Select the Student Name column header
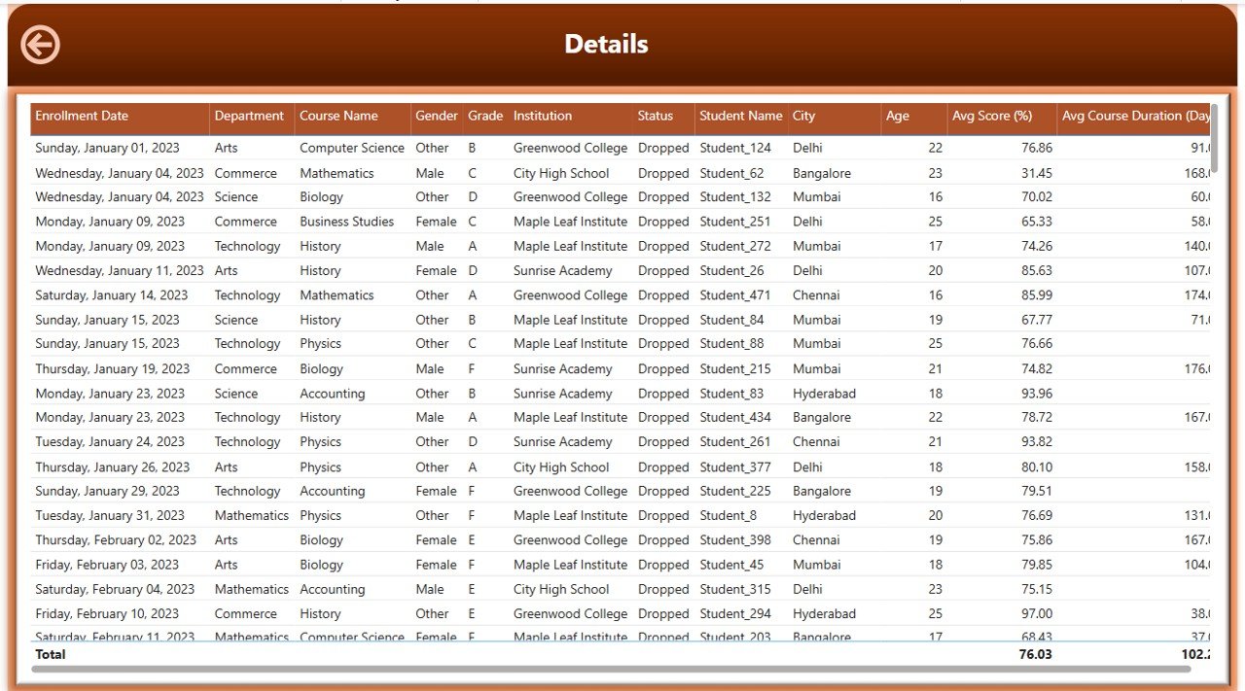Screen dimensions: 1245x691 pos(741,116)
